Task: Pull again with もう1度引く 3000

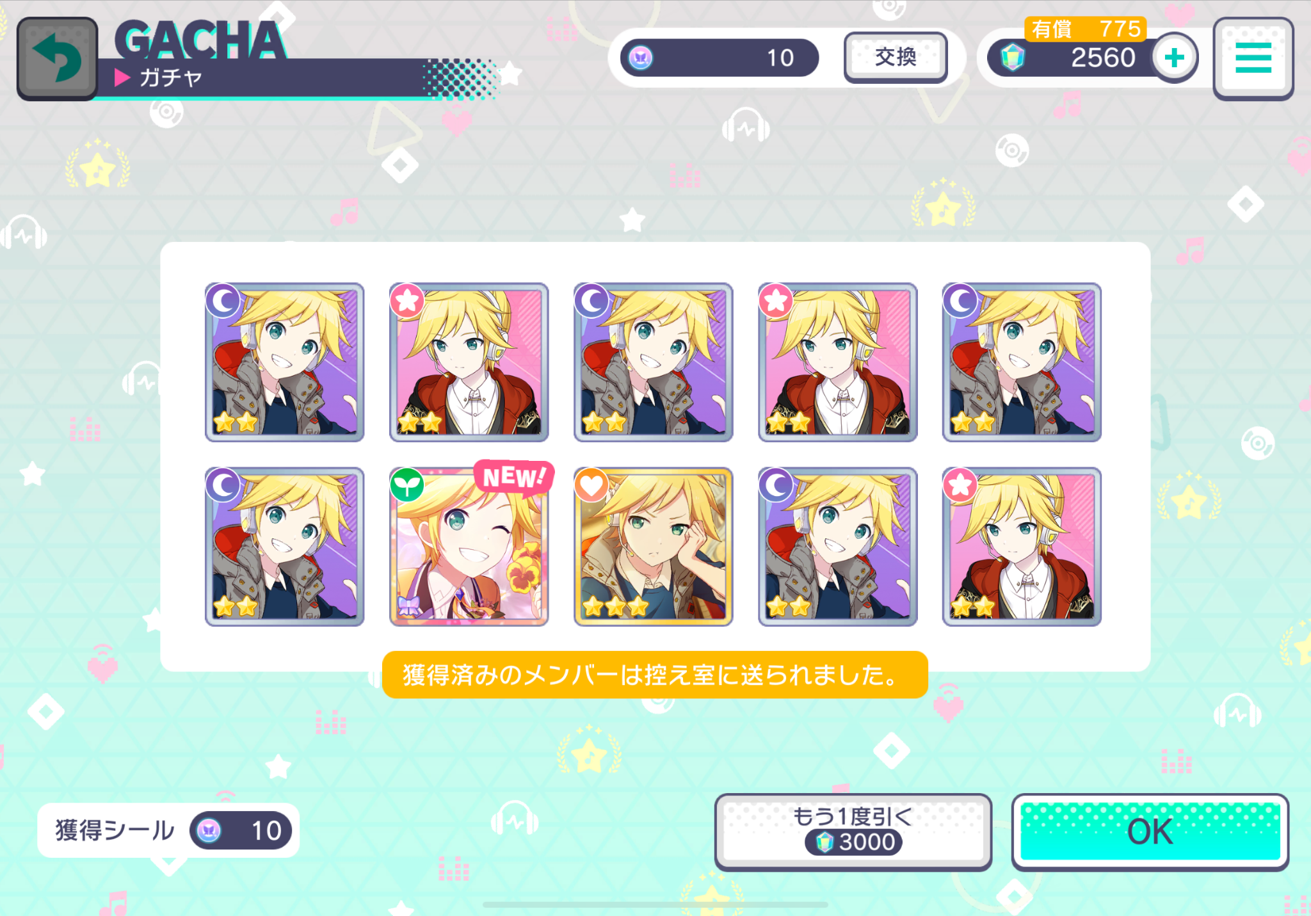Action: (x=853, y=832)
